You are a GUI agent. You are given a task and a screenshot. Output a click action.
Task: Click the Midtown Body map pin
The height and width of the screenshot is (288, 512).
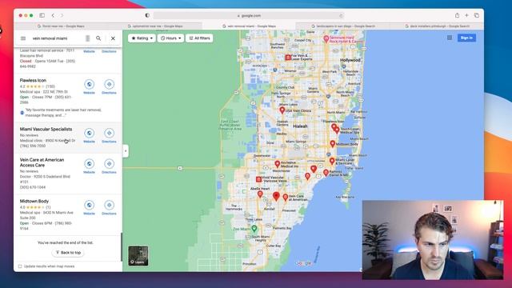click(333, 144)
